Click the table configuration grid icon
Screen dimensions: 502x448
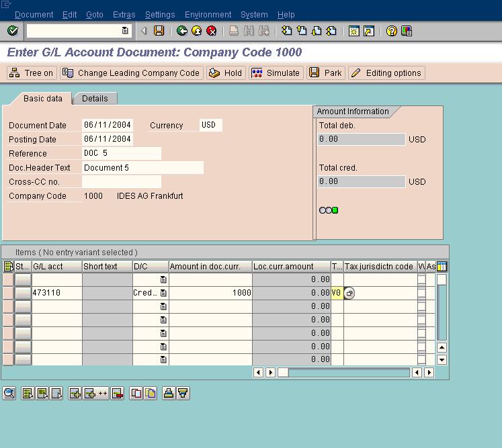point(442,267)
